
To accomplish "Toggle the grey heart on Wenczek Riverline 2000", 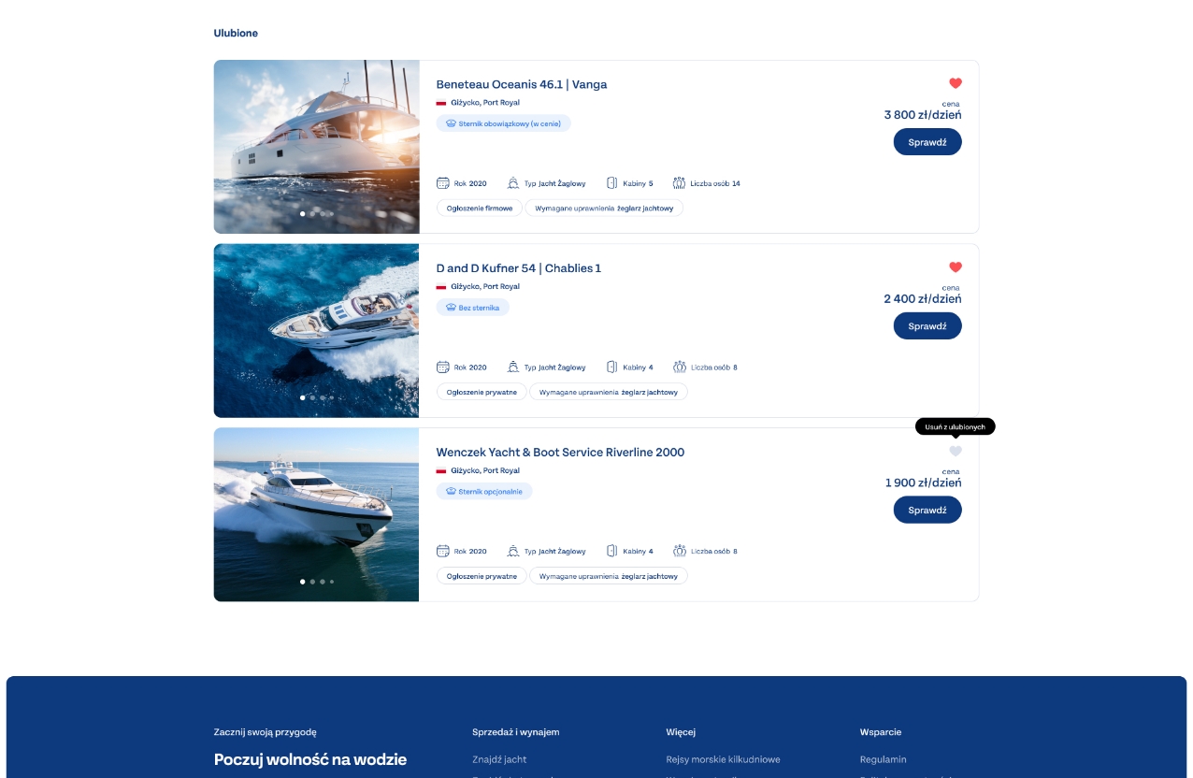I will click(955, 451).
